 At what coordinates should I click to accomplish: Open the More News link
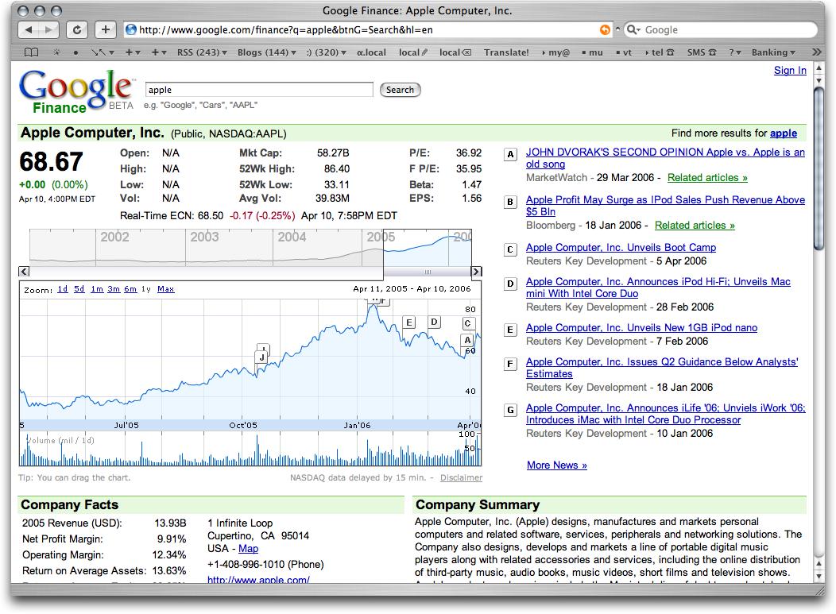(x=556, y=465)
